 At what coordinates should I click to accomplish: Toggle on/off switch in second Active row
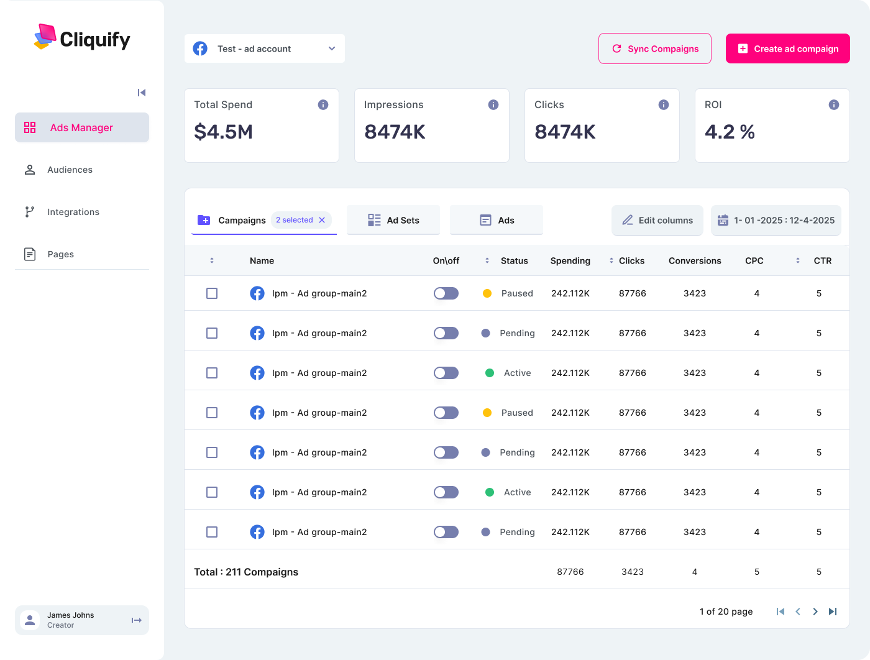446,492
